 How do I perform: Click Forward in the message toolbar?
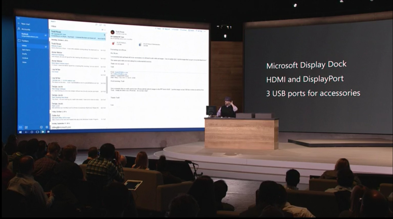175,29
